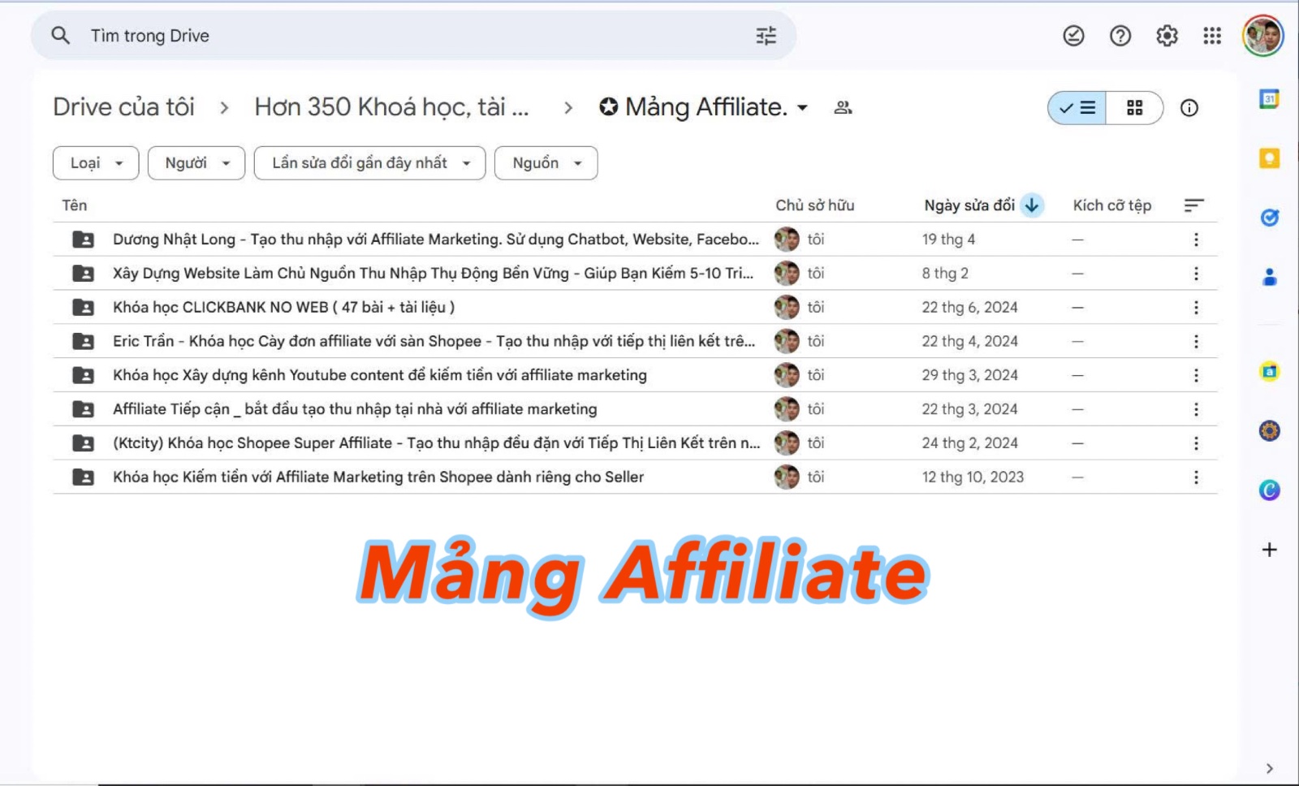Expand Mảng Affiliate folder dropdown menu
This screenshot has width=1299, height=786.
click(x=802, y=108)
